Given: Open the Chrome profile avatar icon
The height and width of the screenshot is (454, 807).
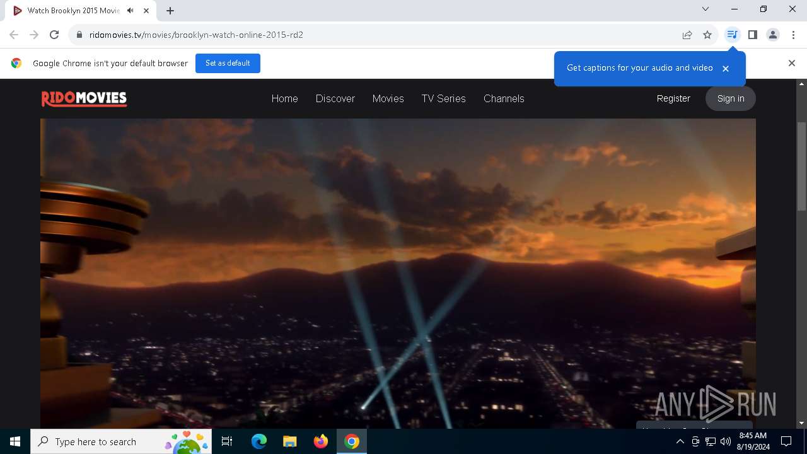Looking at the screenshot, I should click(773, 35).
